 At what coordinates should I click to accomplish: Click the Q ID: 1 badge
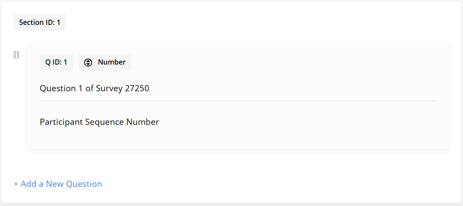(56, 62)
